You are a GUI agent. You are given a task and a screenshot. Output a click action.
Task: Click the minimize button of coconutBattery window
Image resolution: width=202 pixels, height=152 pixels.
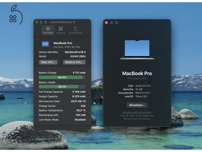(41, 22)
